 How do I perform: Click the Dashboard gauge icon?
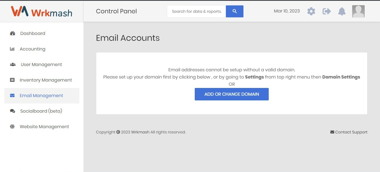coord(13,34)
